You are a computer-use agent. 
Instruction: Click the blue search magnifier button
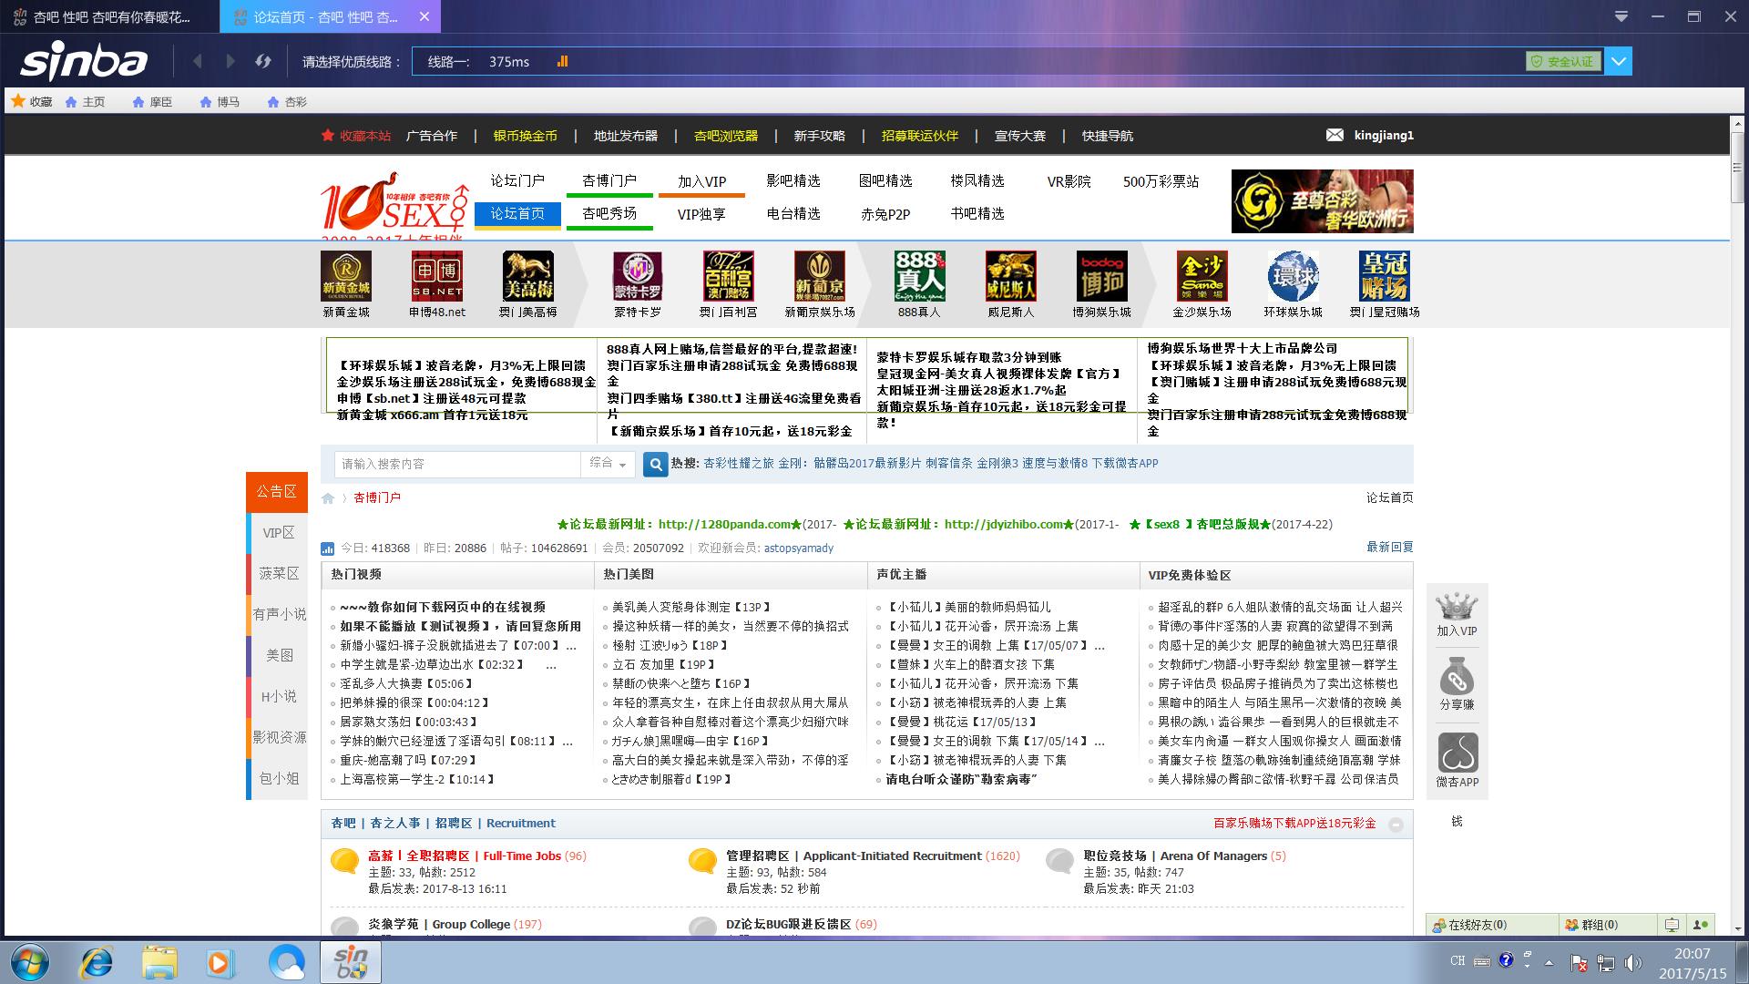click(x=656, y=464)
